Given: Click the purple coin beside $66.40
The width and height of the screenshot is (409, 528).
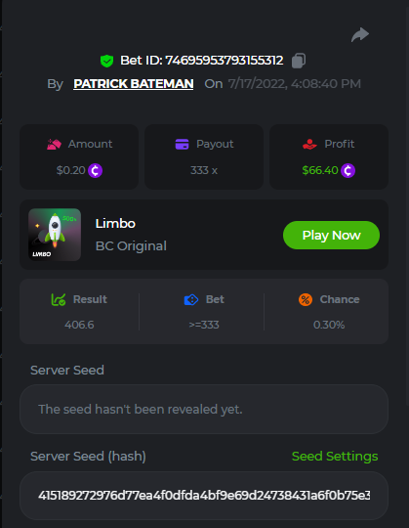Looking at the screenshot, I should [x=348, y=170].
